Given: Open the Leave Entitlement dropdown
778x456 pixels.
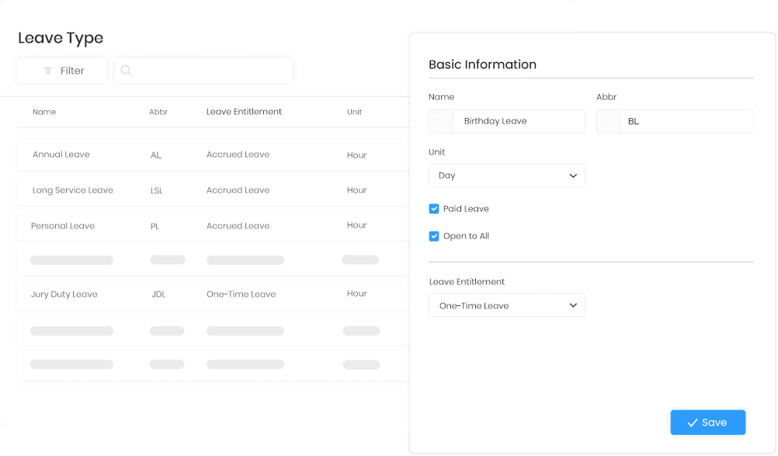Looking at the screenshot, I should click(x=506, y=305).
